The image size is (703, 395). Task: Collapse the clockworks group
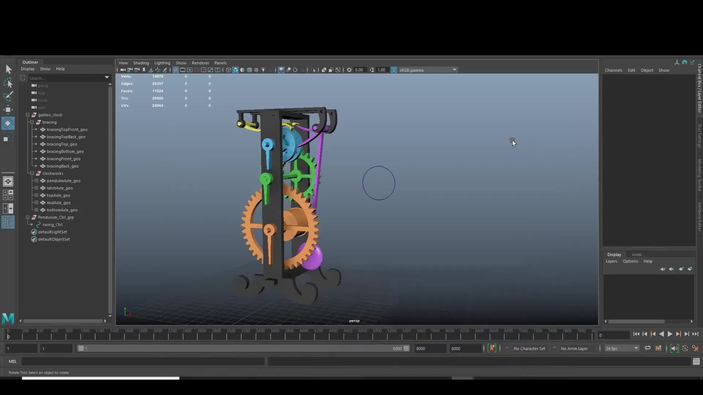32,173
